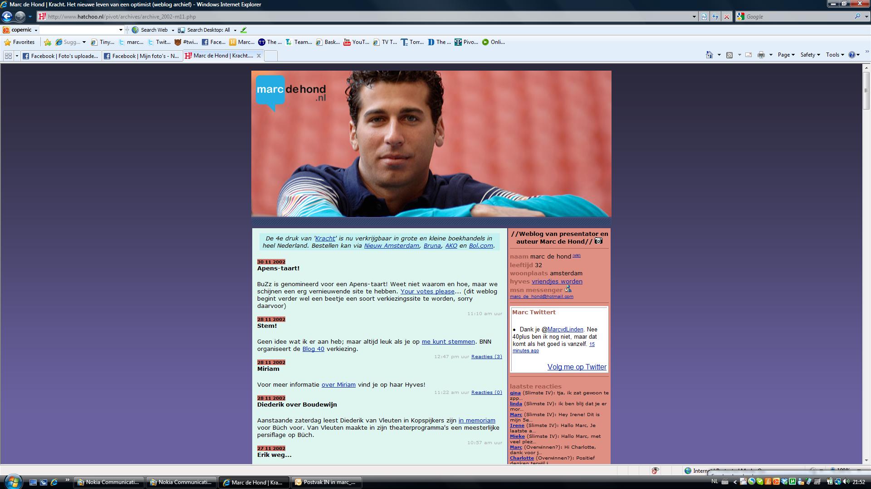Click the Print icon
This screenshot has height=489, width=871.
[761, 55]
